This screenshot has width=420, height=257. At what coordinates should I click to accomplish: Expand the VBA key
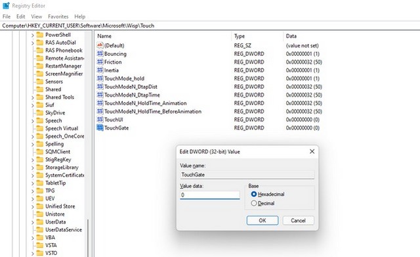click(32, 238)
